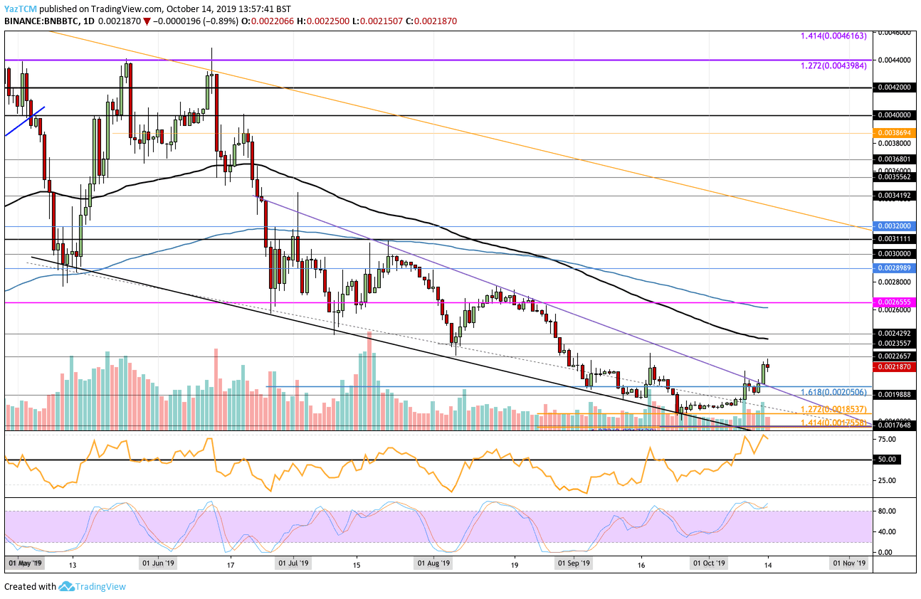Click the '01 Jul '19' date label
This screenshot has width=921, height=599.
pyautogui.click(x=293, y=563)
